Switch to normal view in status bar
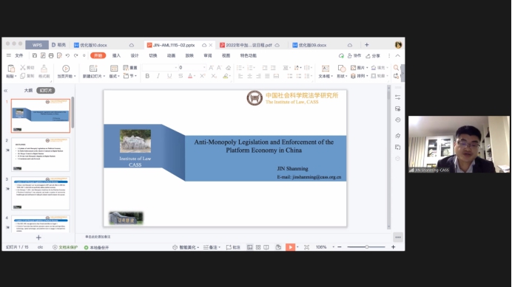Image resolution: width=512 pixels, height=287 pixels. pyautogui.click(x=249, y=247)
